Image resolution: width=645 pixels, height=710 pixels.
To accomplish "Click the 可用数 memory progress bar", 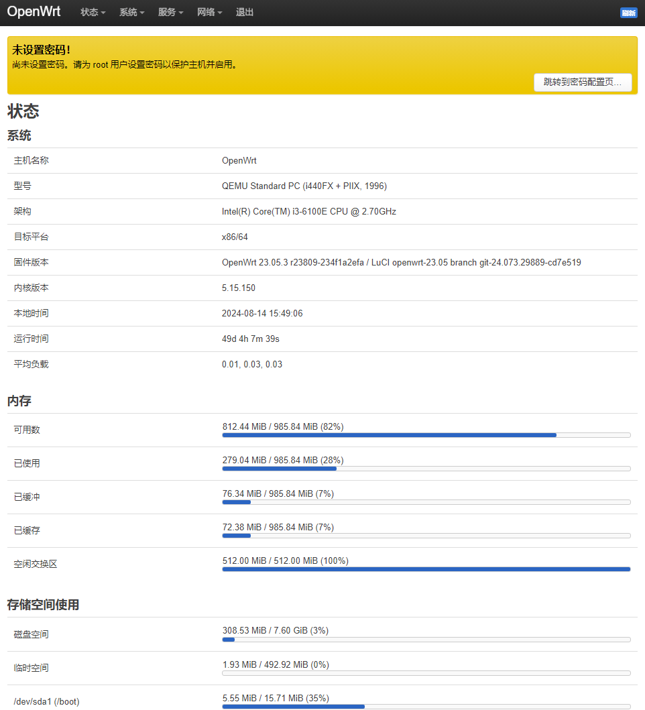I will click(x=426, y=435).
